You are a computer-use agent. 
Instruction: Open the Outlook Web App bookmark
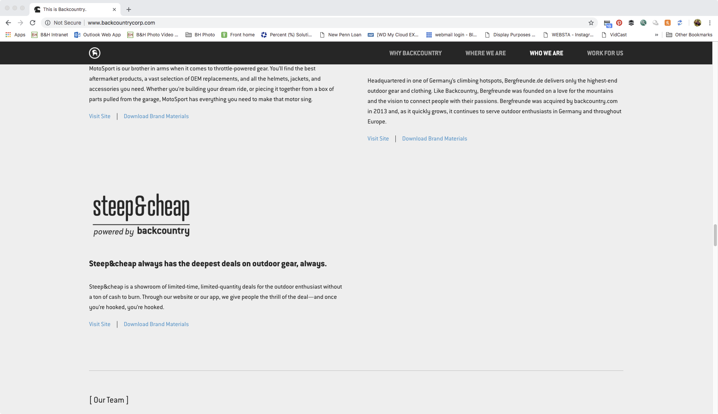[x=98, y=34]
